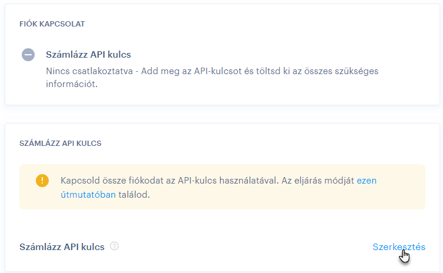The image size is (443, 273).
Task: Select the 'Számlázz API kulcs' connection heading
Action: tap(89, 55)
